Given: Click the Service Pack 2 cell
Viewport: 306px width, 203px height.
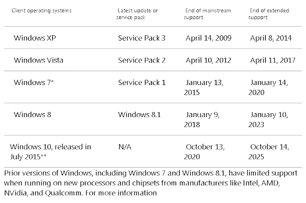Looking at the screenshot, I should coord(142,60).
